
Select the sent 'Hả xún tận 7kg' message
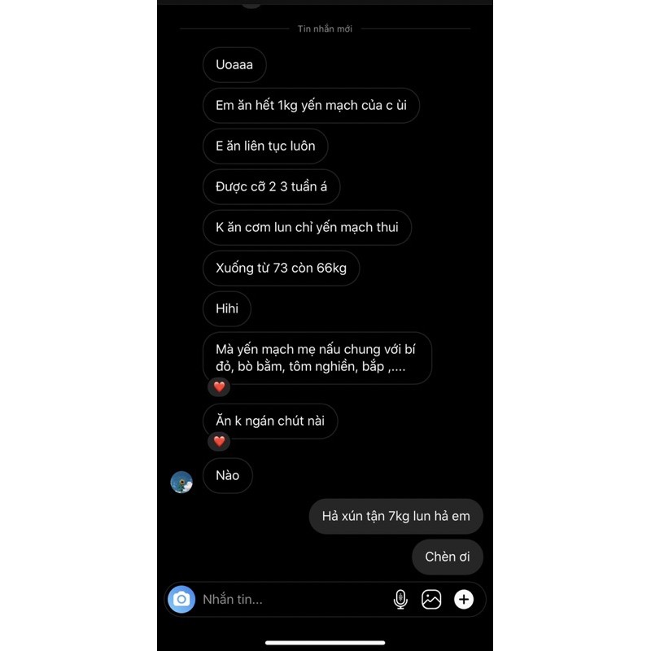point(396,516)
